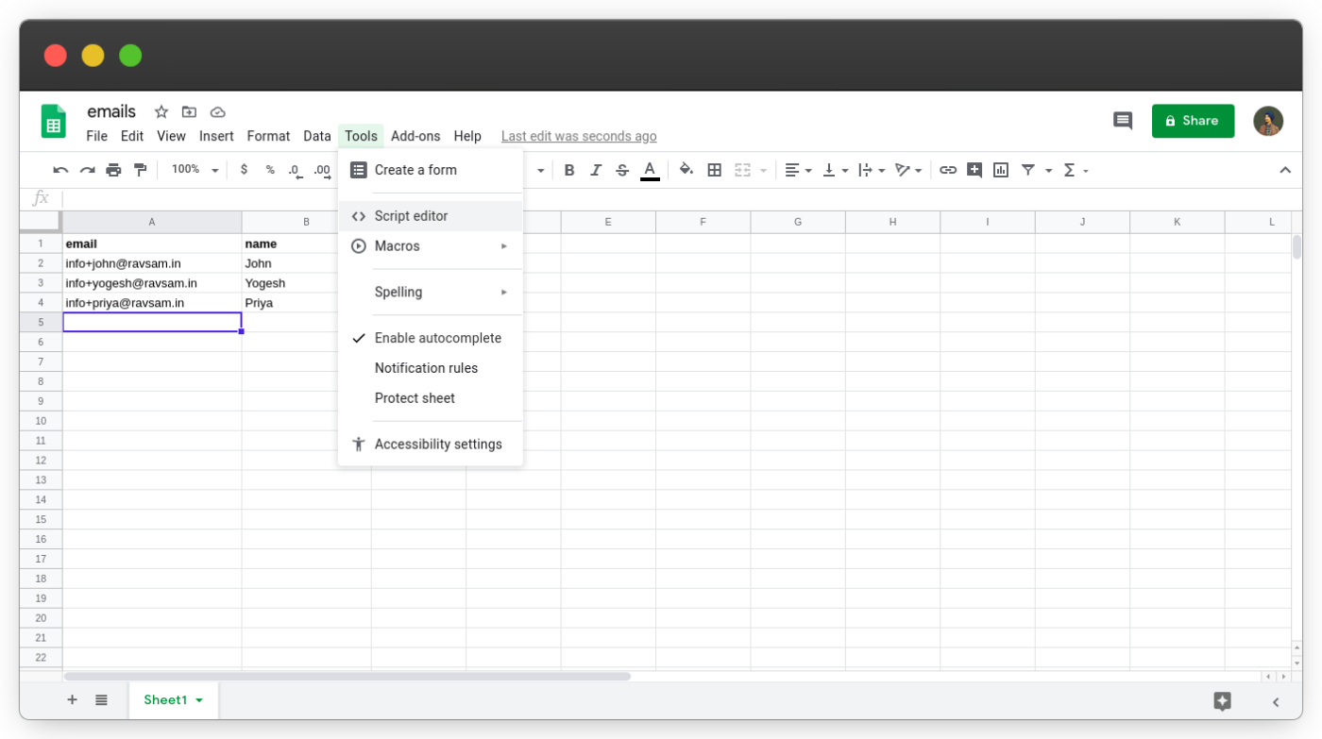The height and width of the screenshot is (739, 1322).
Task: Open the Print icon
Action: pos(113,170)
